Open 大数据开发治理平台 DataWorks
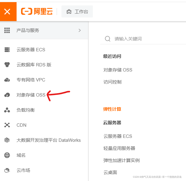 (x=49, y=140)
